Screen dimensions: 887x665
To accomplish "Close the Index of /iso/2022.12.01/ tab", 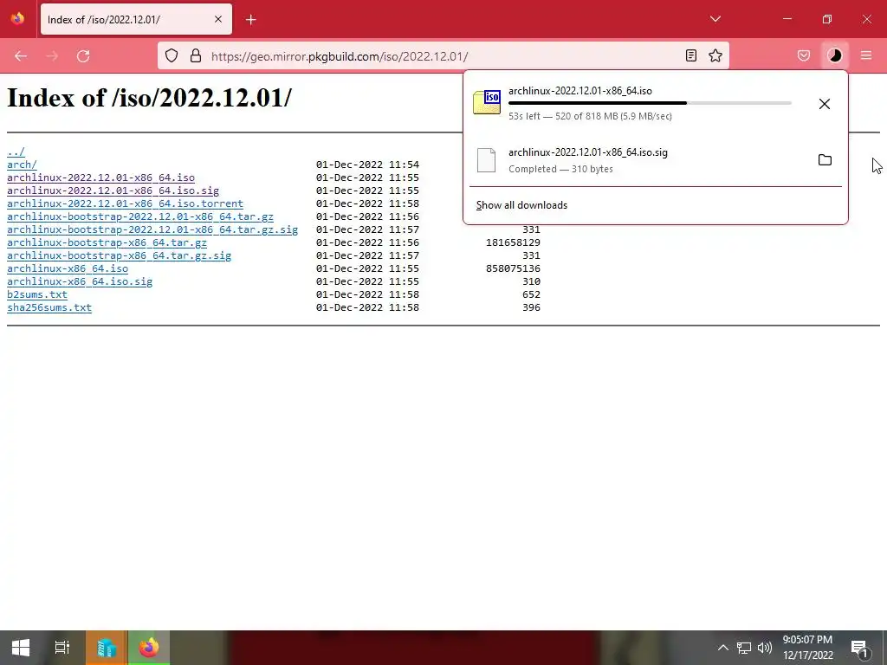I will pos(217,19).
